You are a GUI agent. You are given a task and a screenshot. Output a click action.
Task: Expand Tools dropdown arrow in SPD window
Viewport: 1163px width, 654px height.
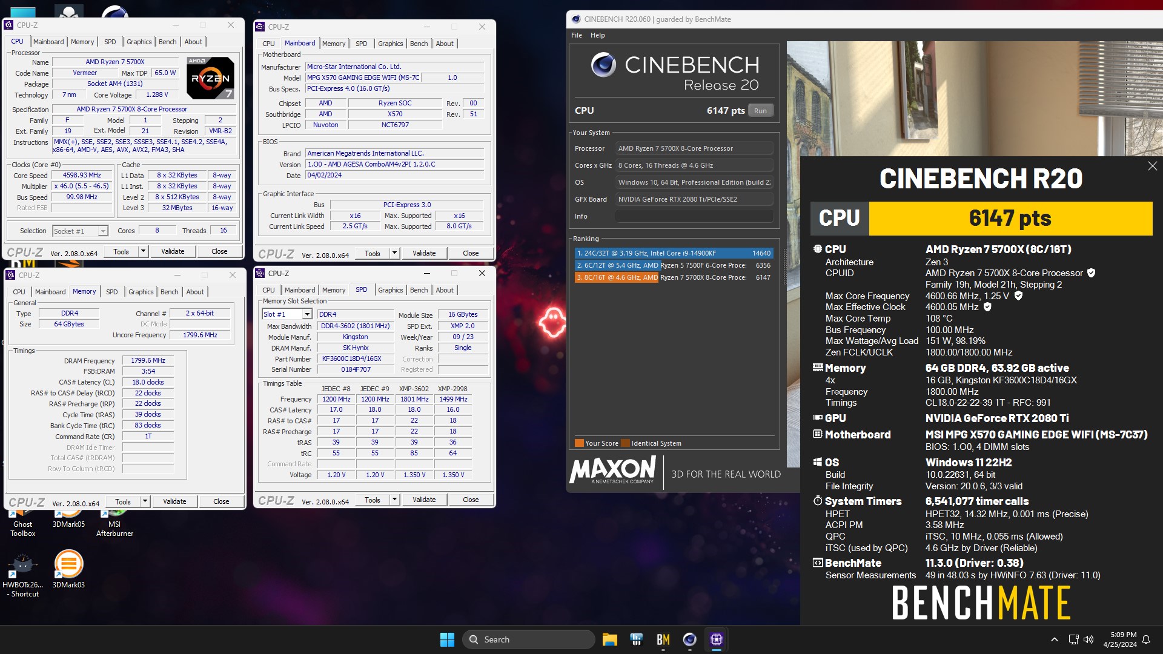[395, 500]
